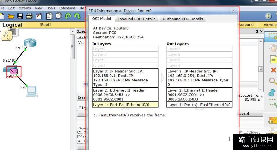The width and height of the screenshot is (277, 150).
Task: Click the logical cluster navigation icon
Action: [x=6, y=35]
